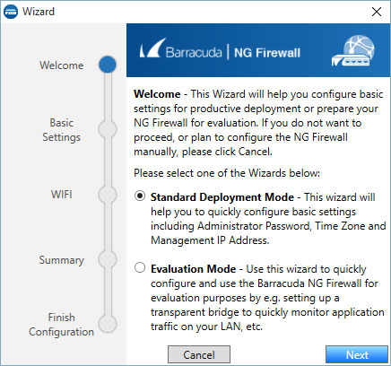Open the Welcome step label

(62, 65)
